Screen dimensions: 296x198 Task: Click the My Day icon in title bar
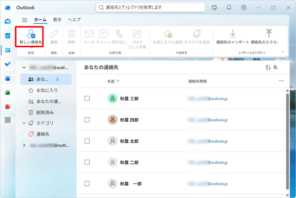pyautogui.click(x=214, y=7)
